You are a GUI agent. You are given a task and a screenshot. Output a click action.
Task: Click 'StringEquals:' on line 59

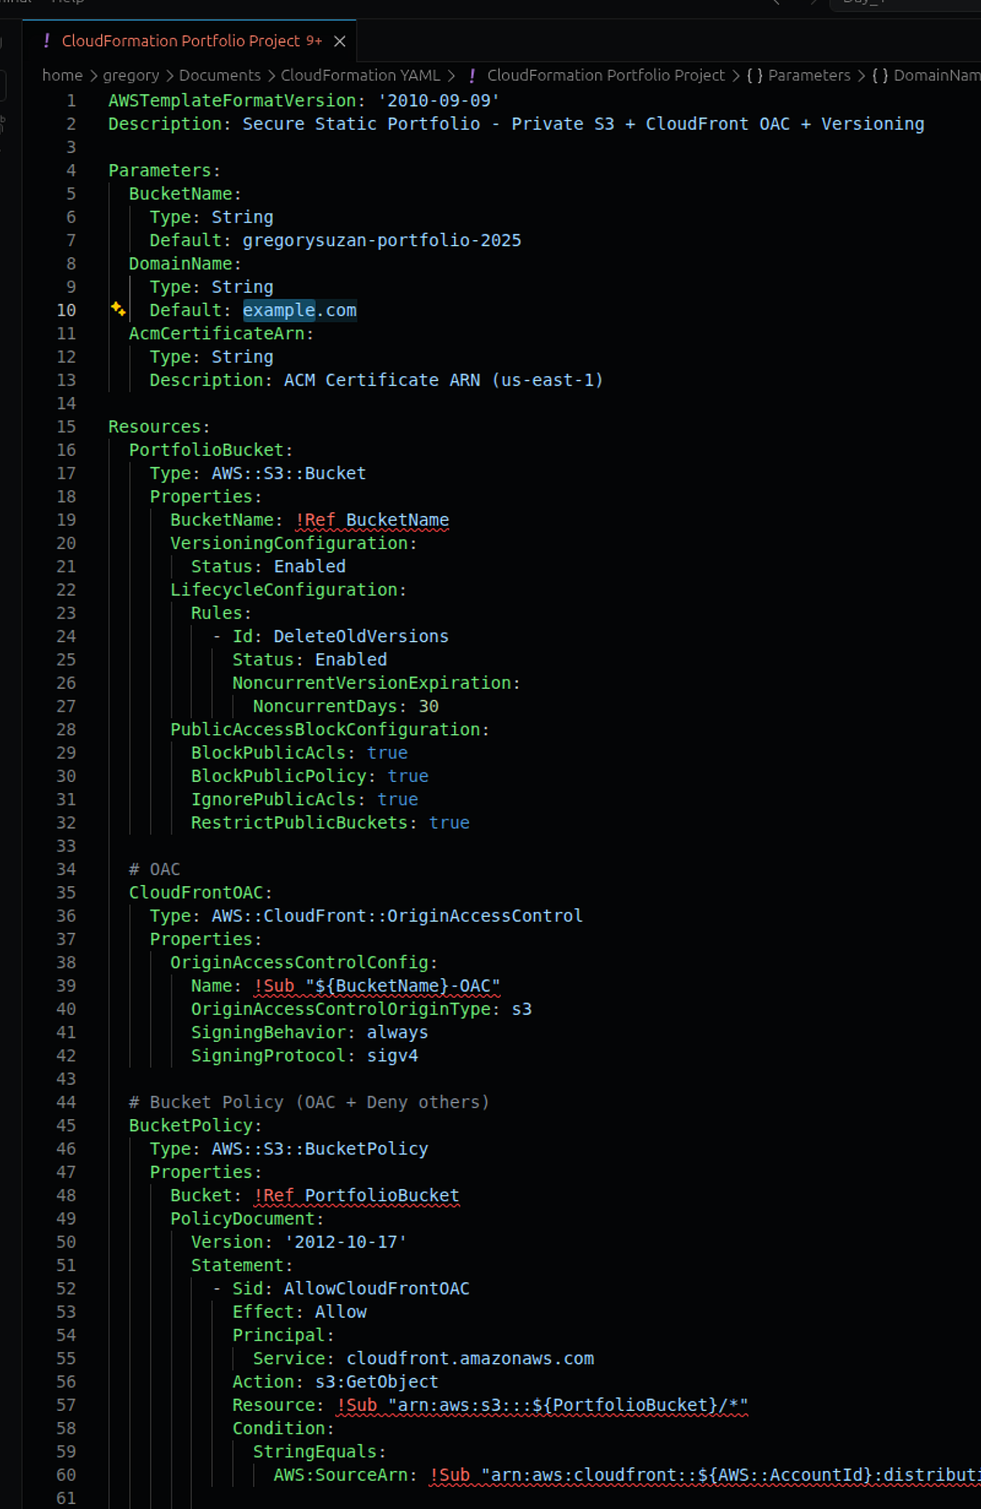pos(320,1452)
